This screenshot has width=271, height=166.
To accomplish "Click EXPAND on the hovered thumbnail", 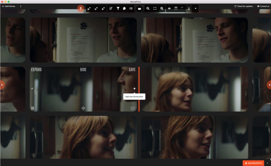I will [36, 70].
